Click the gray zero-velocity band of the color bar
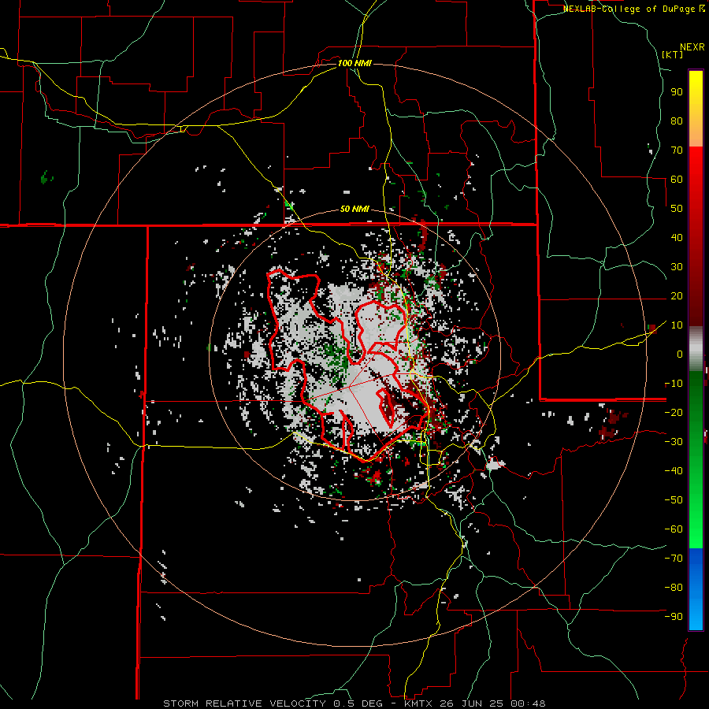The width and height of the screenshot is (709, 709). point(696,348)
